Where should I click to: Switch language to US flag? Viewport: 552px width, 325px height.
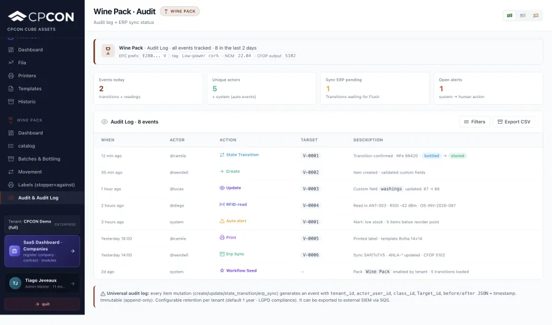coord(523,15)
